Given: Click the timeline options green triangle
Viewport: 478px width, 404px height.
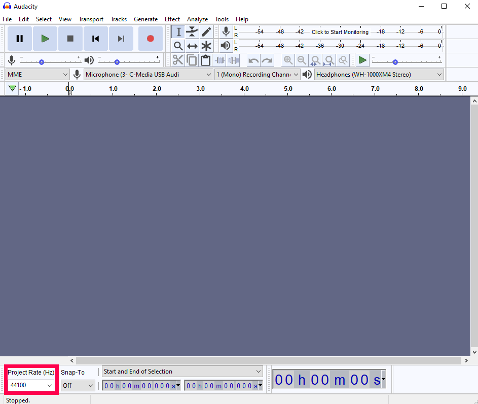Looking at the screenshot, I should tap(12, 88).
